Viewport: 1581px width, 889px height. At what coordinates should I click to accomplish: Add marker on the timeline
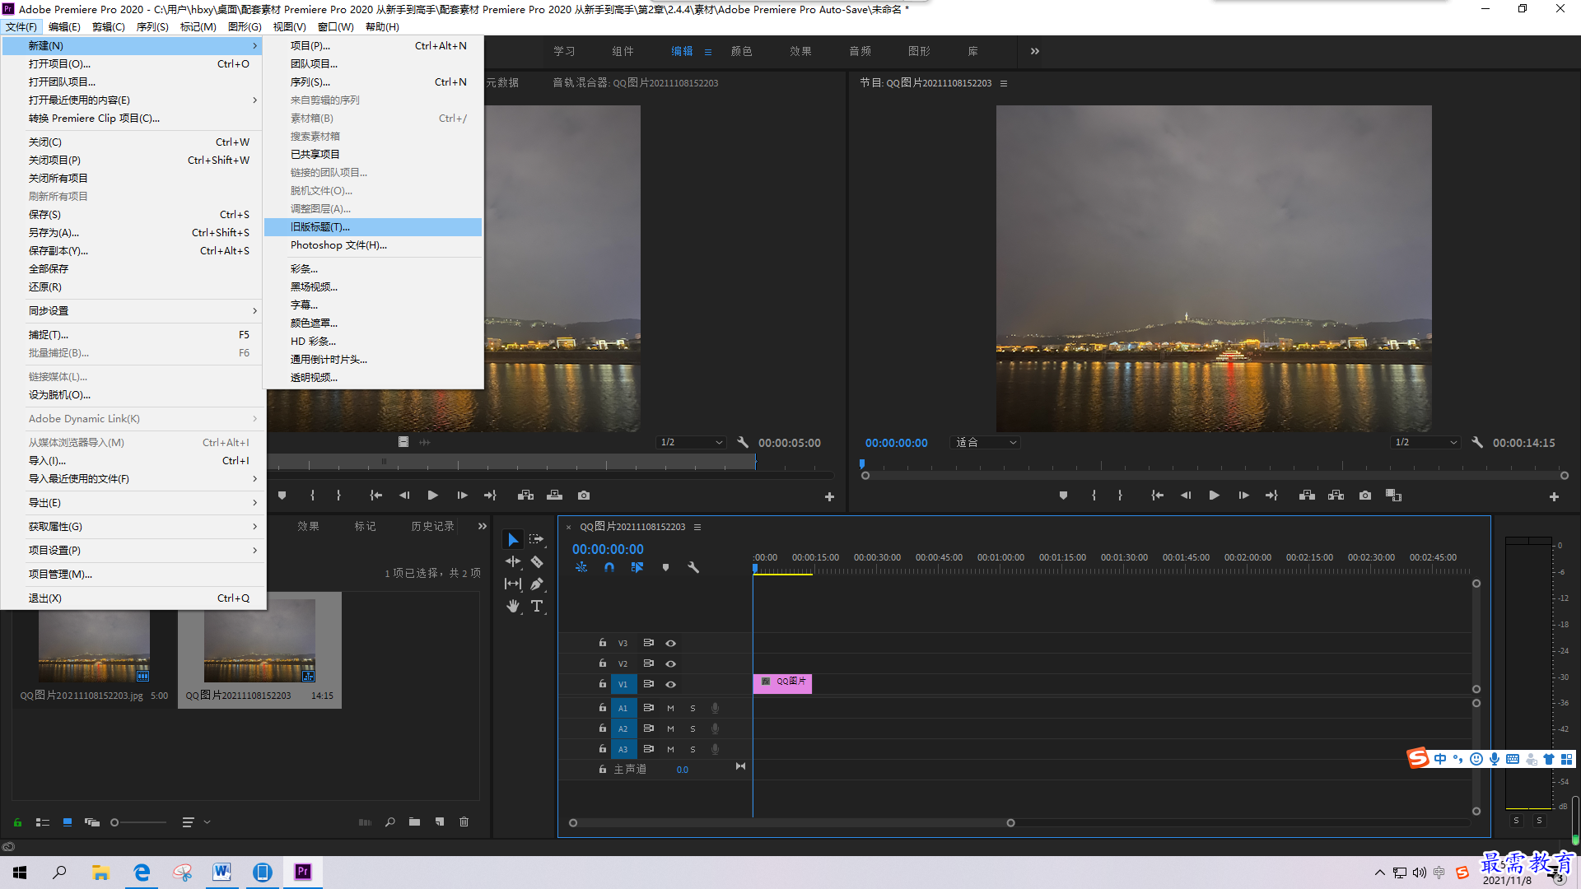point(665,567)
